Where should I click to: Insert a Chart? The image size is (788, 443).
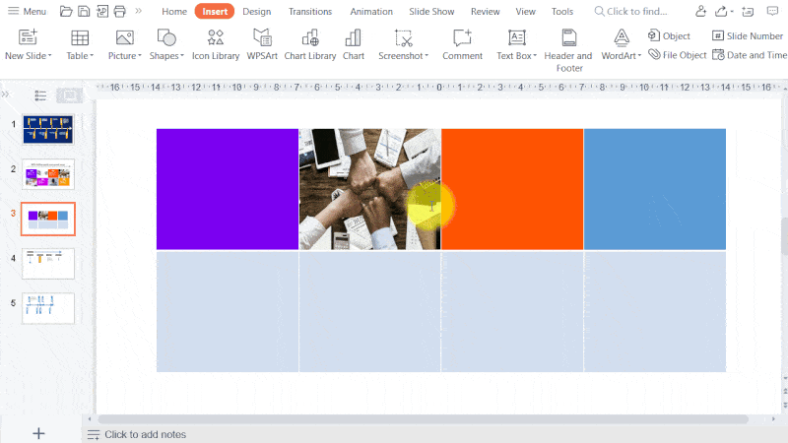coord(354,44)
